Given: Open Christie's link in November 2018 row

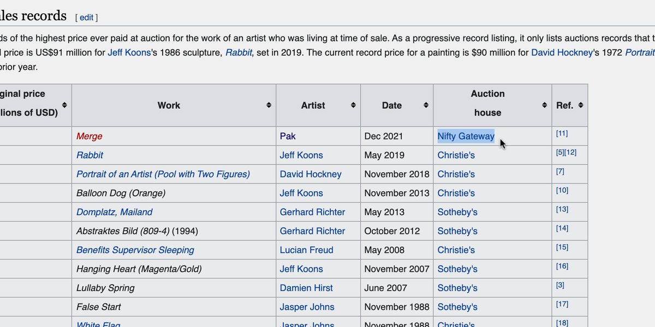Looking at the screenshot, I should (456, 174).
